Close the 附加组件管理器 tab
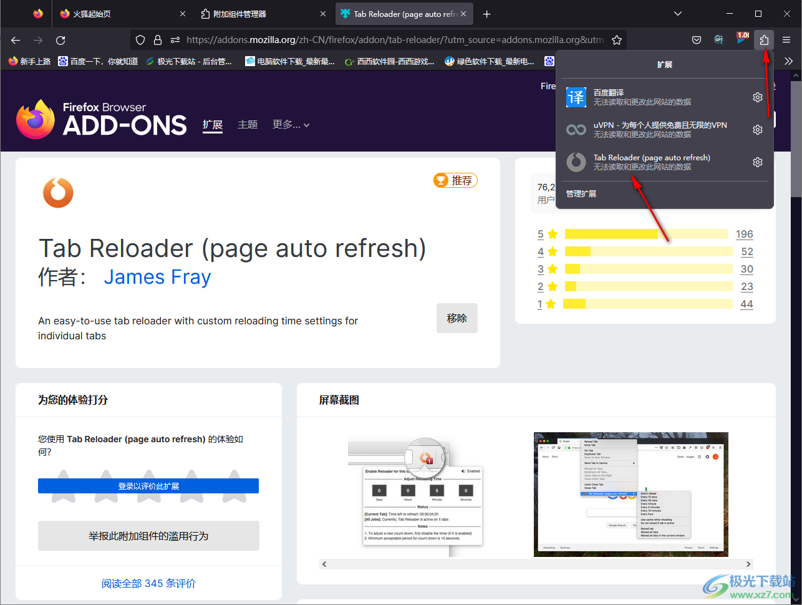 322,14
